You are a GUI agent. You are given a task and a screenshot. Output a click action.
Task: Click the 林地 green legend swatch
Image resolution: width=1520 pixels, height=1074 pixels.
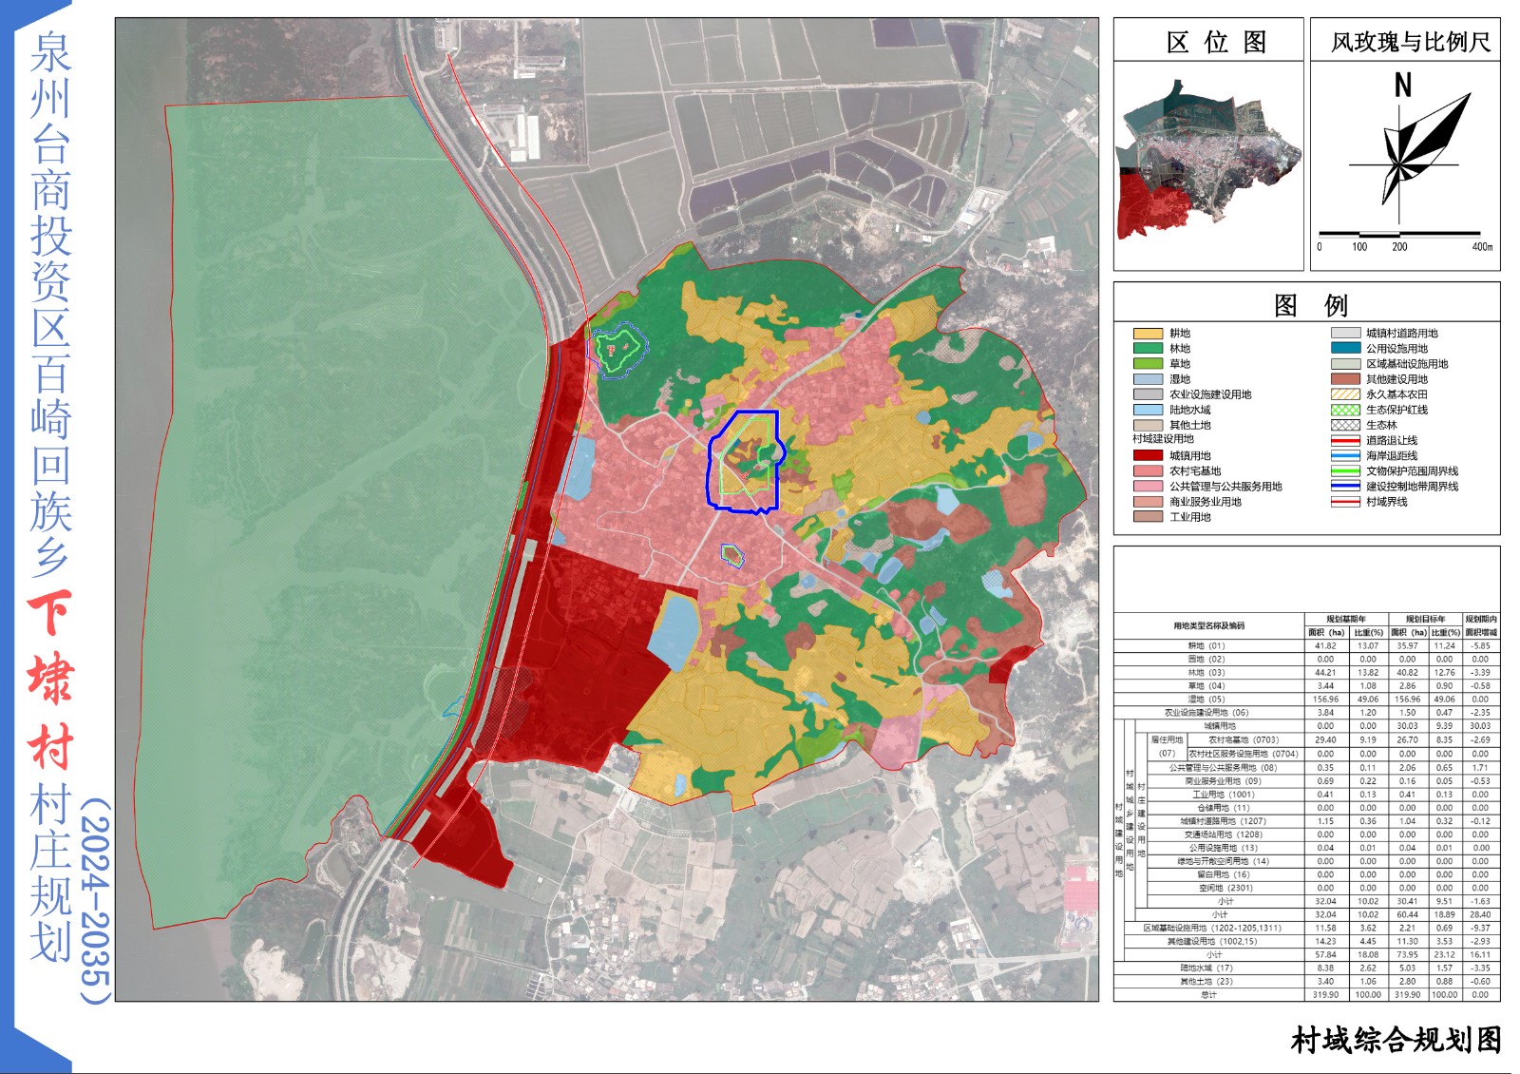tap(1147, 349)
